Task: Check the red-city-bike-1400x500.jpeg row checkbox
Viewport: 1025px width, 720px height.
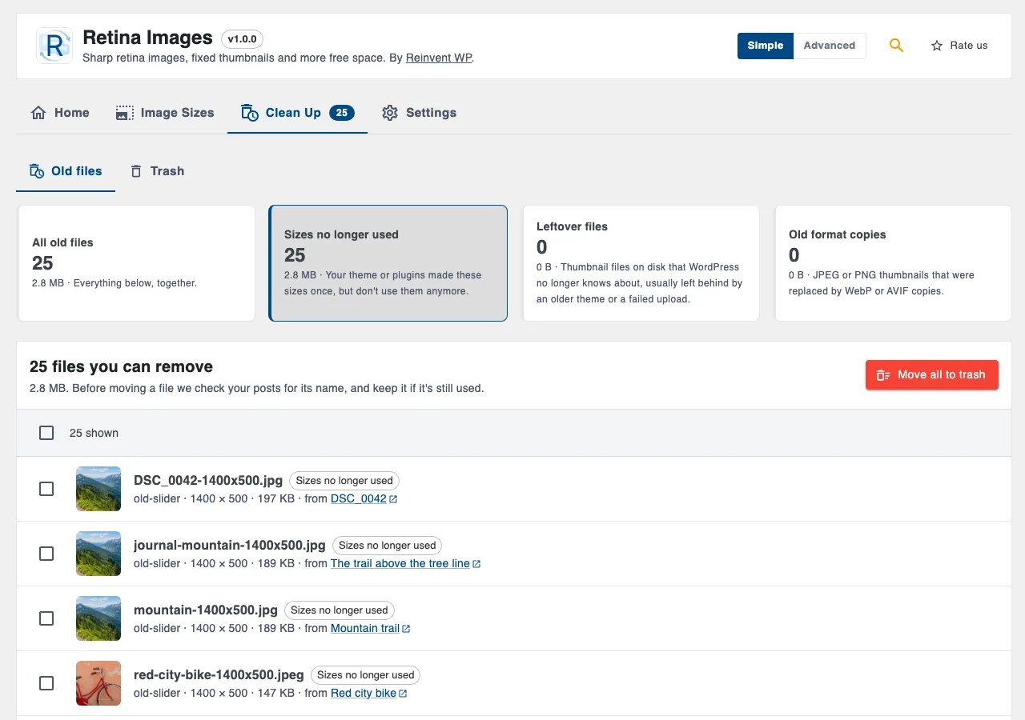Action: tap(46, 683)
